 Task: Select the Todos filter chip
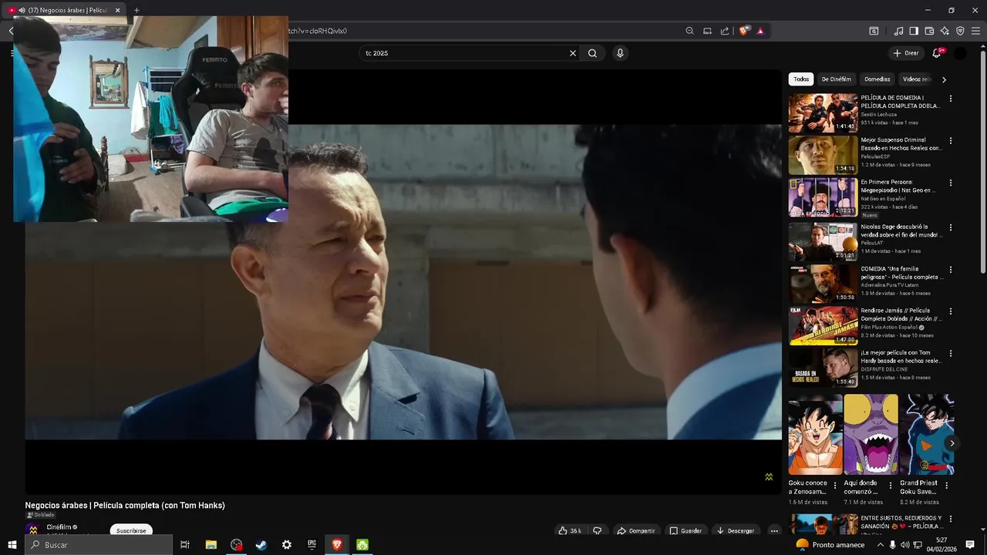(x=801, y=79)
